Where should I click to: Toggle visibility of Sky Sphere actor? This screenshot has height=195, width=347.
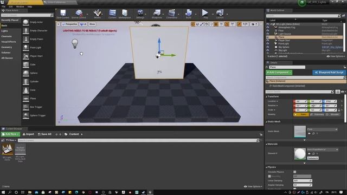267,47
